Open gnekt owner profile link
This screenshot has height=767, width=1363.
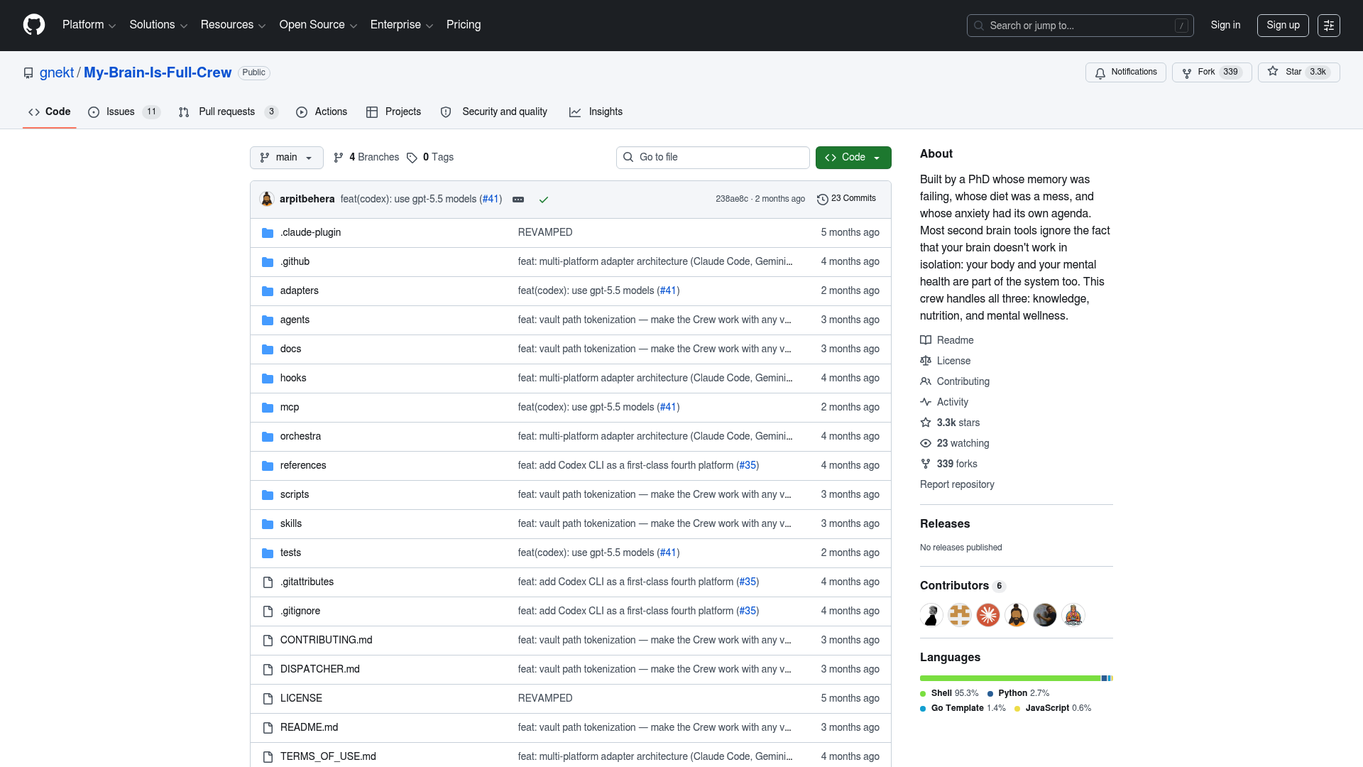click(x=57, y=72)
